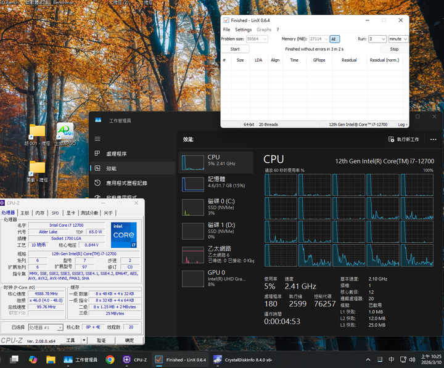Image resolution: width=444 pixels, height=368 pixels.
Task: Expand processor selection dropdown in CPU-Z
Action: (x=60, y=327)
